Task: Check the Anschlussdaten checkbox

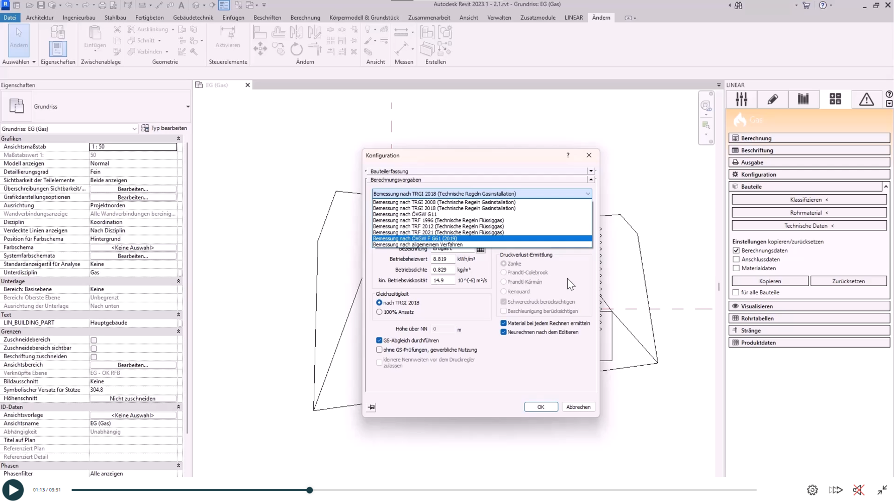Action: pyautogui.click(x=736, y=260)
